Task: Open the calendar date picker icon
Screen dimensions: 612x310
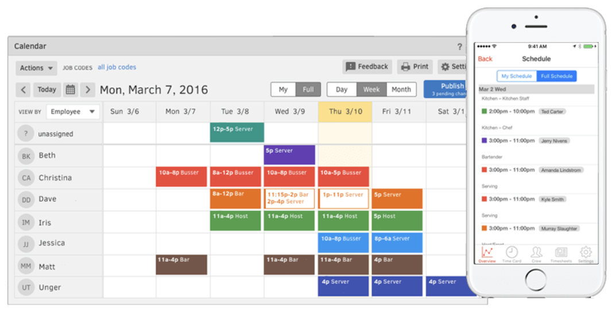Action: tap(70, 90)
